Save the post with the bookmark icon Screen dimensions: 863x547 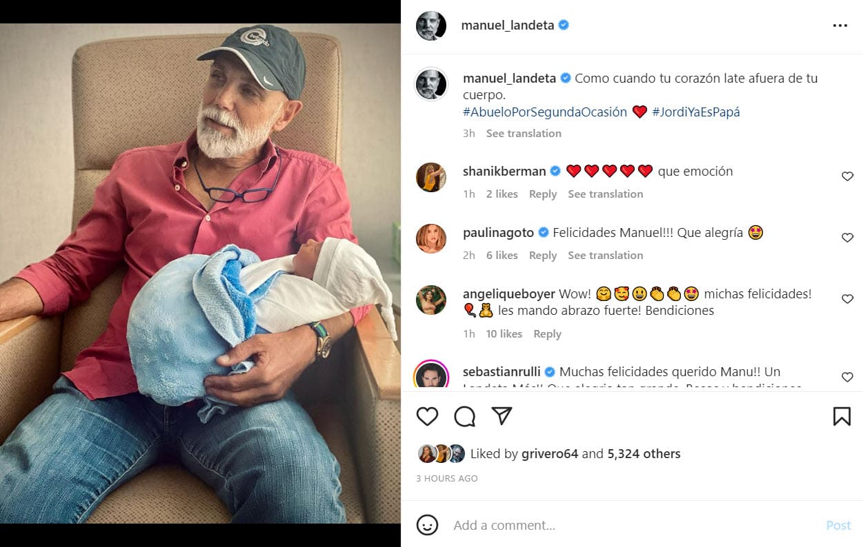pyautogui.click(x=841, y=415)
